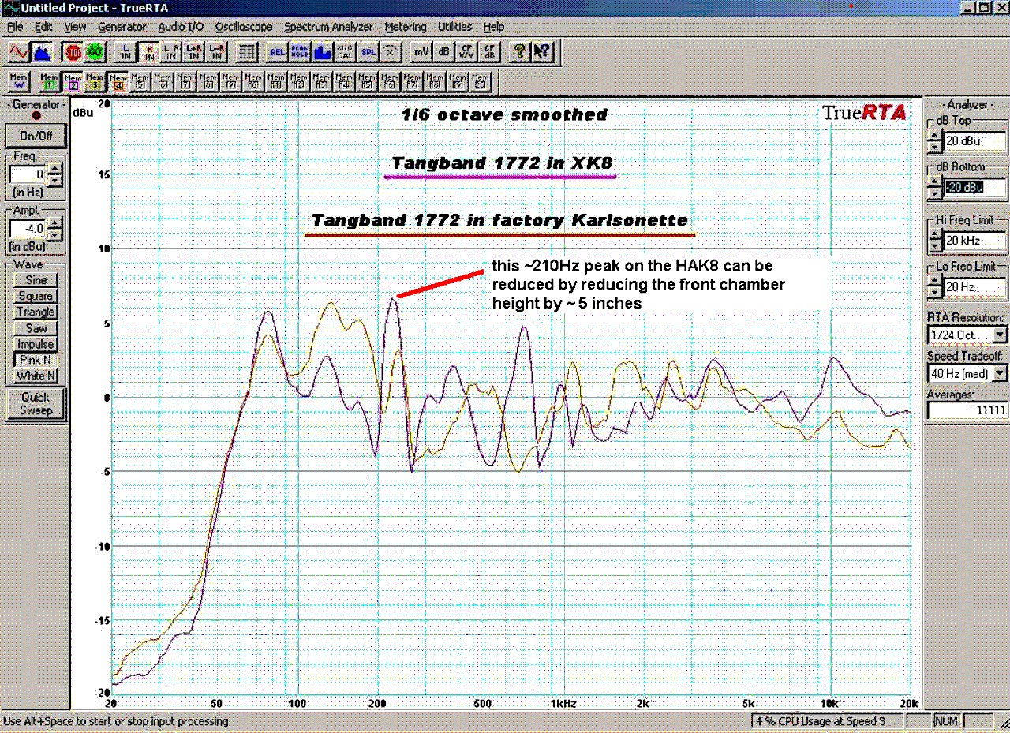Select the Impulse waveform
This screenshot has height=733, width=1010.
tap(36, 344)
